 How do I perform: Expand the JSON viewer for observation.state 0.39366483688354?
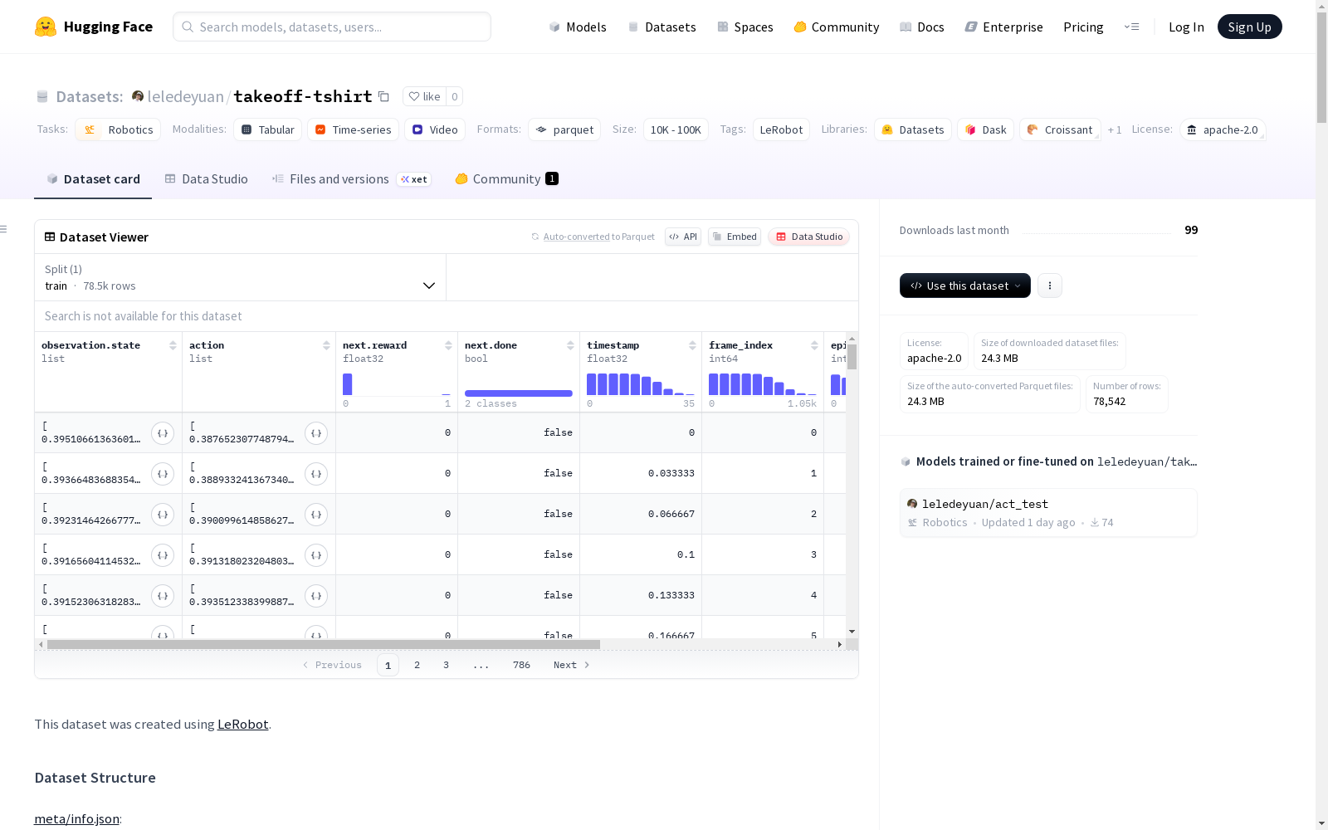click(163, 474)
